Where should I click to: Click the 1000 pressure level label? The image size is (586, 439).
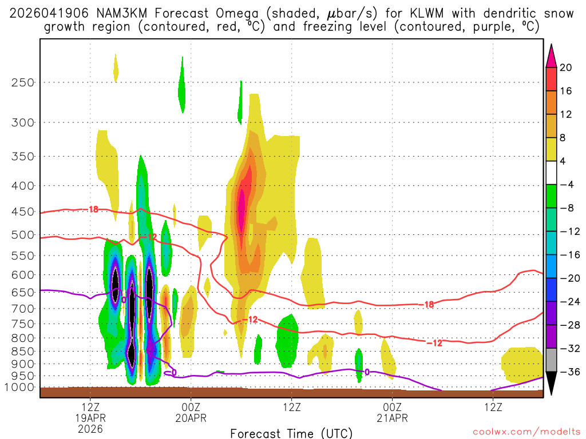20,388
